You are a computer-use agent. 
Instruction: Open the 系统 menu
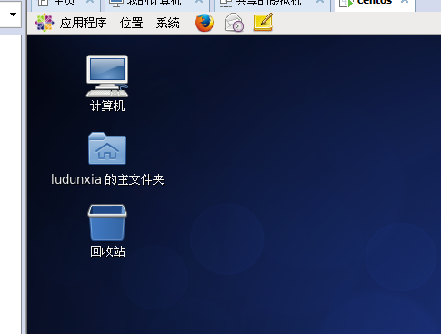click(x=168, y=23)
